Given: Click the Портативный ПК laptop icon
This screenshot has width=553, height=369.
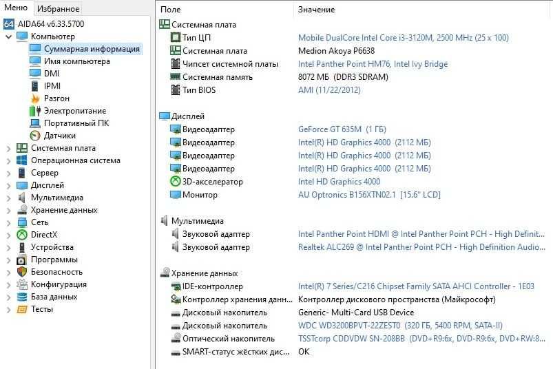Looking at the screenshot, I should tap(35, 123).
